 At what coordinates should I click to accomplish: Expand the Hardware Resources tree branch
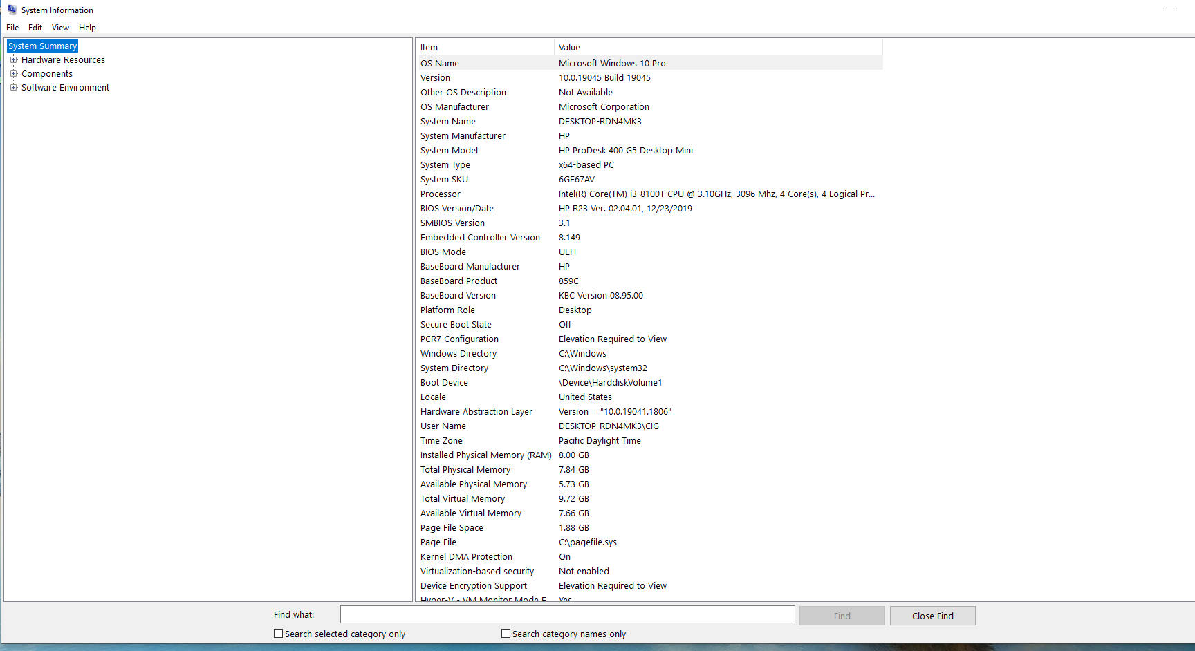(x=14, y=59)
